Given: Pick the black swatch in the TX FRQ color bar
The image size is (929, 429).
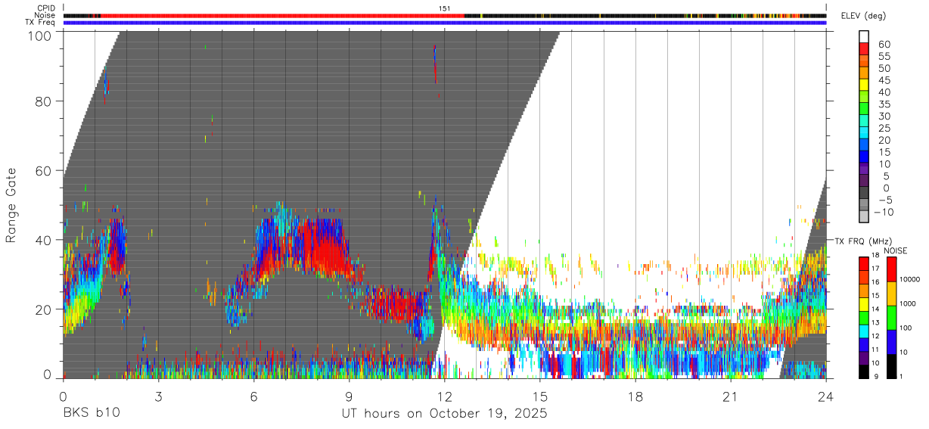Looking at the screenshot, I should 863,371.
